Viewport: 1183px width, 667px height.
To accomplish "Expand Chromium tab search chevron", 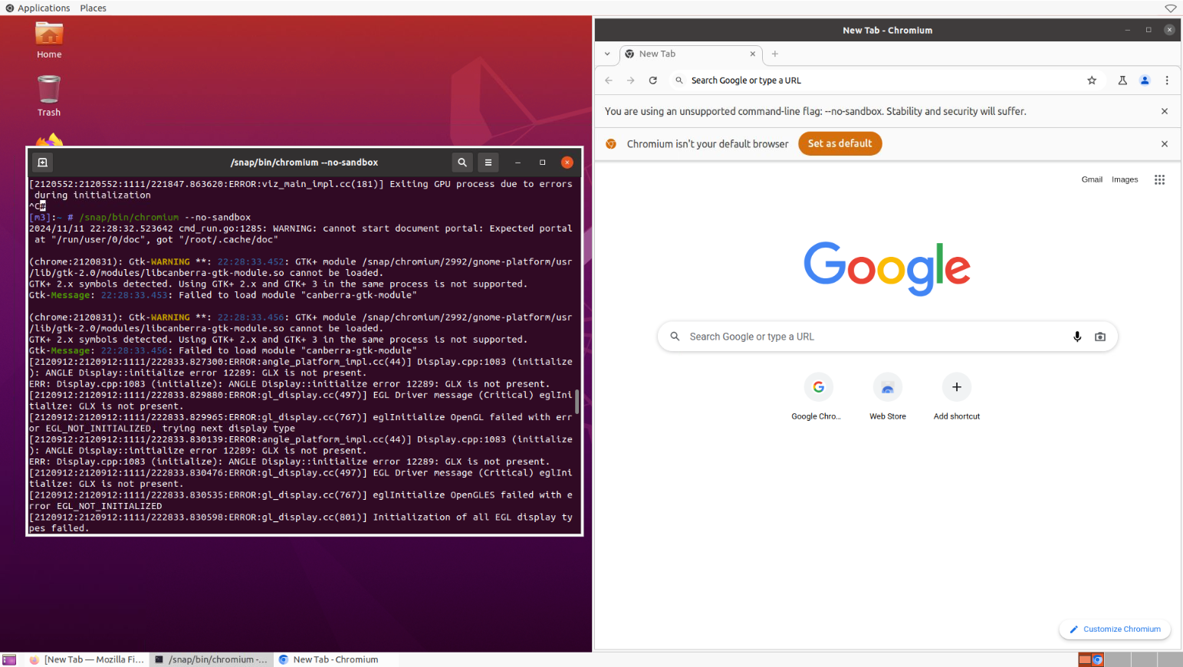I will (607, 54).
